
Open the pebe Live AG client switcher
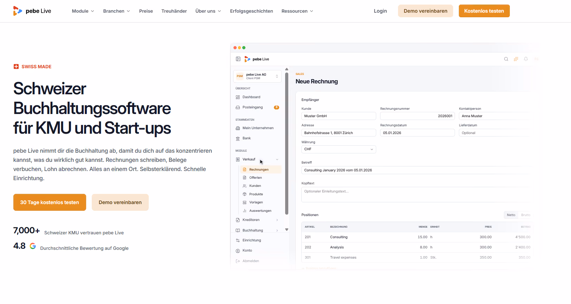coord(257,76)
